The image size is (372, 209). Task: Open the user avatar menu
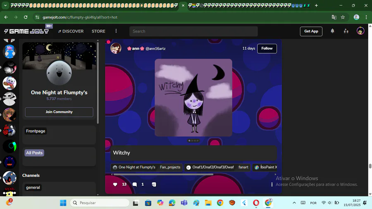point(360,31)
